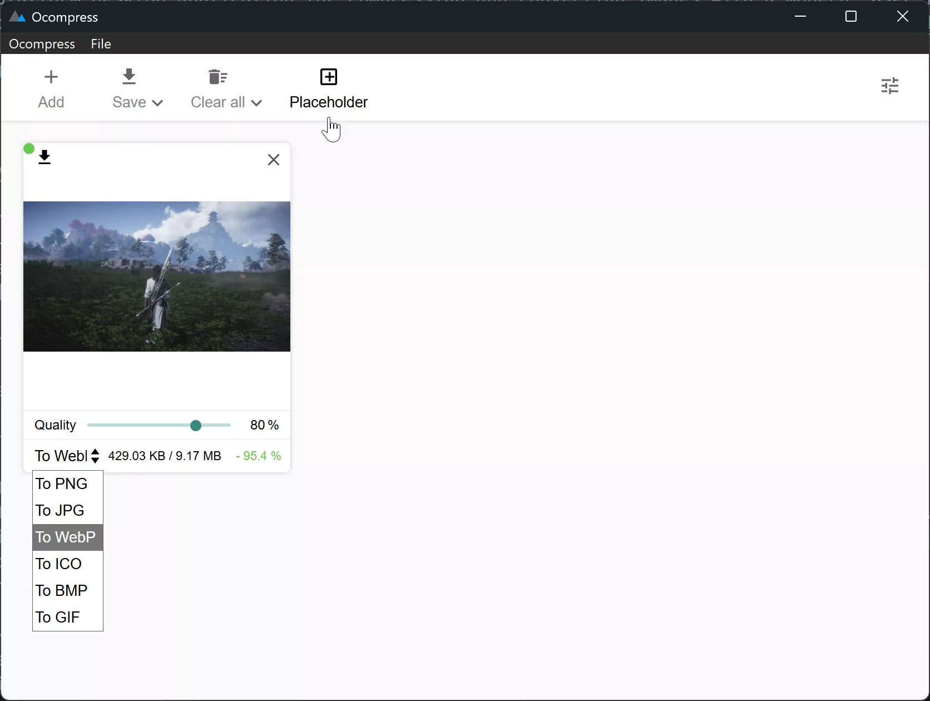The width and height of the screenshot is (930, 701).
Task: Select To ICO output format
Action: point(60,563)
